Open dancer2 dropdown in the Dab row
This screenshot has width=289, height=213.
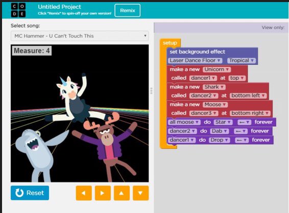click(182, 131)
